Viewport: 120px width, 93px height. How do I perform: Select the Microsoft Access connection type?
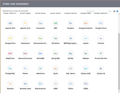tap(25, 53)
